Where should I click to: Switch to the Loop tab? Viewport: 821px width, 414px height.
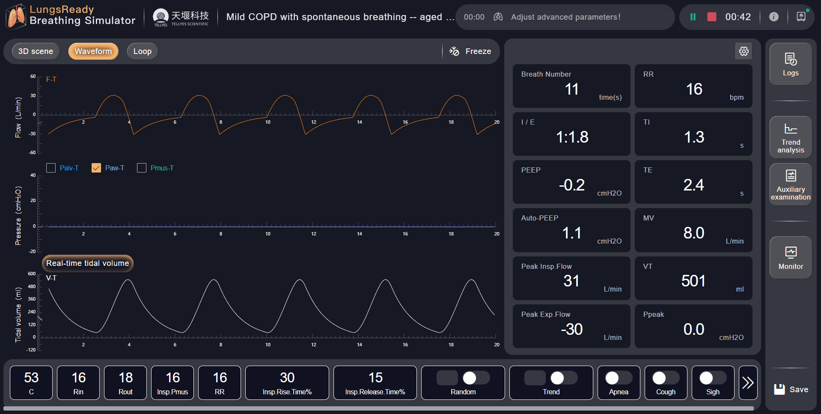click(x=142, y=51)
